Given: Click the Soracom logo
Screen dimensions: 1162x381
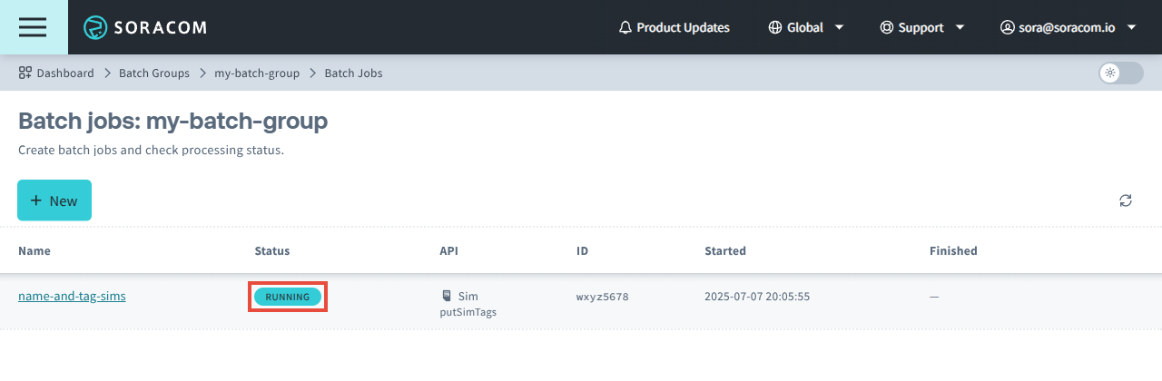Looking at the screenshot, I should (145, 27).
